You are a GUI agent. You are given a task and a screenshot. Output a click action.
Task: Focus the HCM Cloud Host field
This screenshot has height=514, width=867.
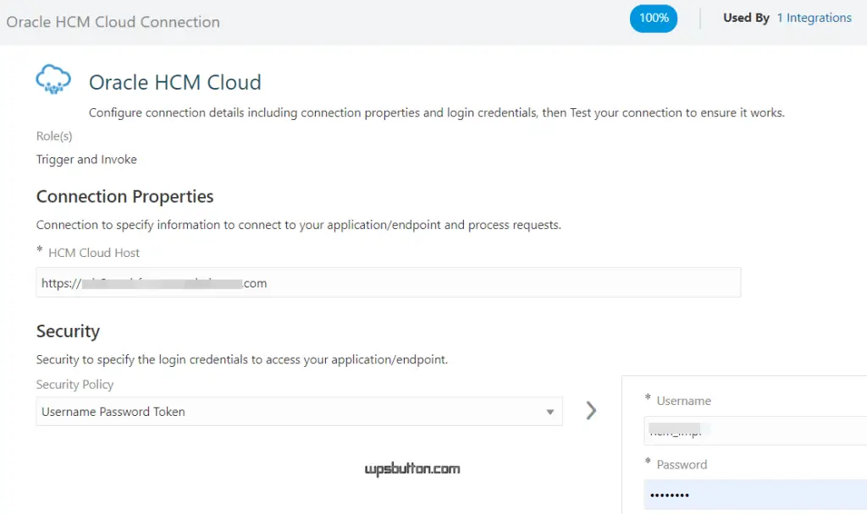click(x=388, y=282)
